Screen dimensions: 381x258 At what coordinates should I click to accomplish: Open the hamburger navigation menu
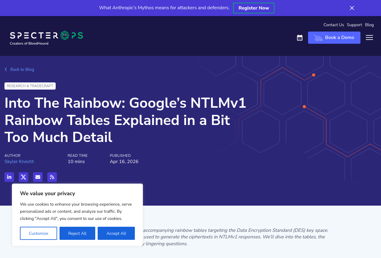point(369,37)
